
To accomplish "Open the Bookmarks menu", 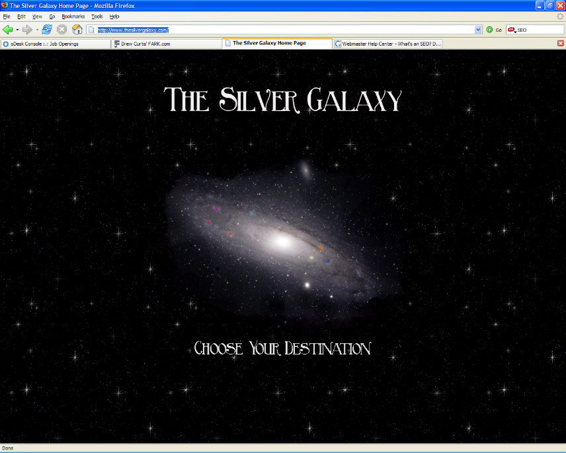I will (x=73, y=17).
